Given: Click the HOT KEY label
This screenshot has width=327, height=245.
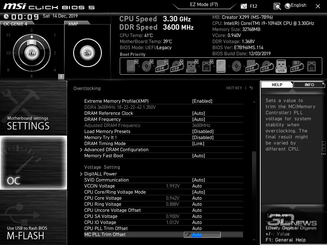Looking at the screenshot, I should coord(234,88).
